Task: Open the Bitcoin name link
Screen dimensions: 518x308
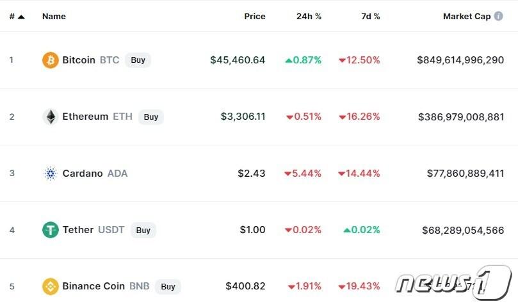Action: click(79, 60)
